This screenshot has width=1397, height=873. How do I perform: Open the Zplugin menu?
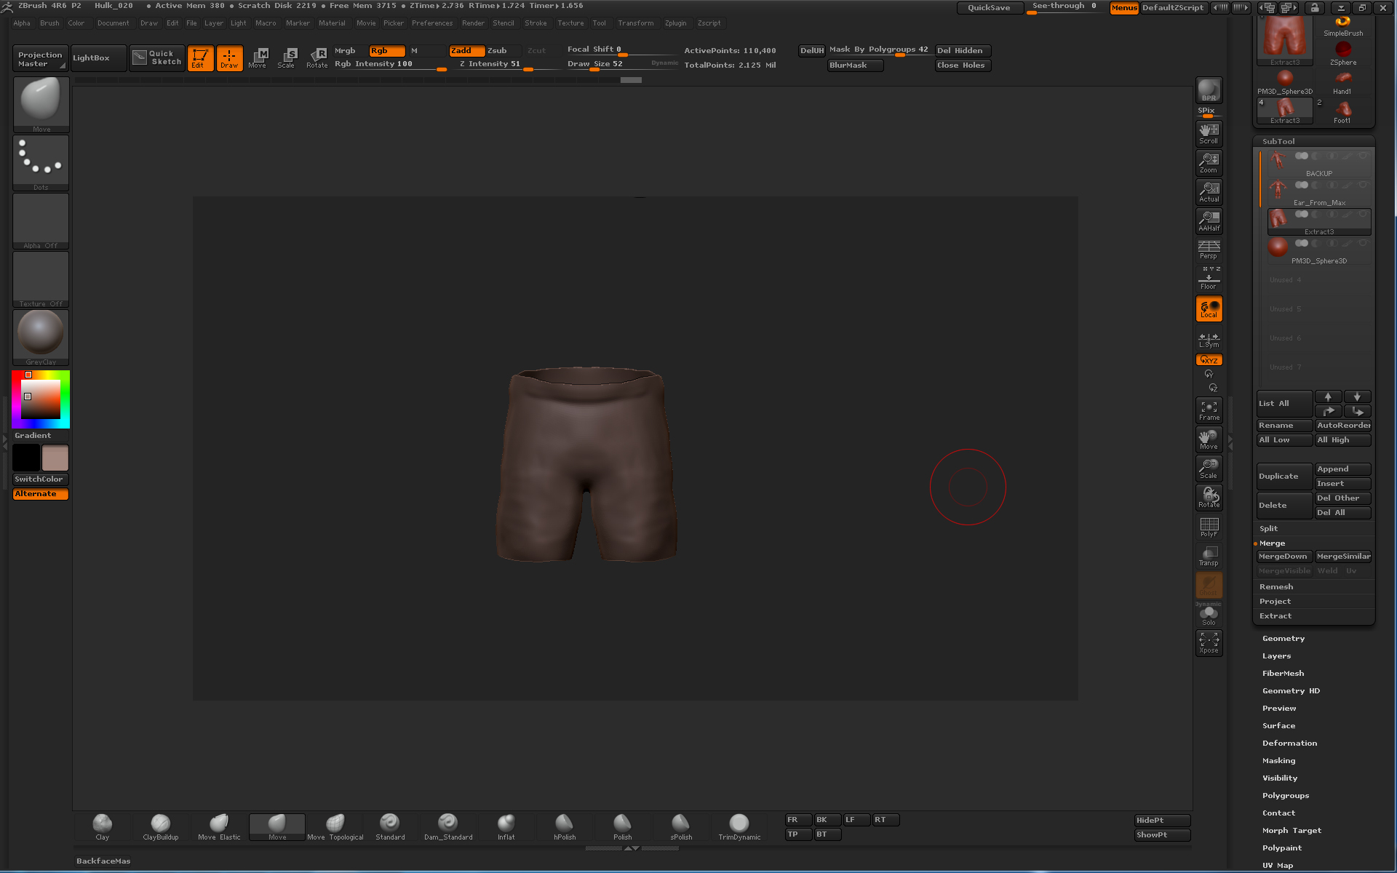(x=675, y=23)
